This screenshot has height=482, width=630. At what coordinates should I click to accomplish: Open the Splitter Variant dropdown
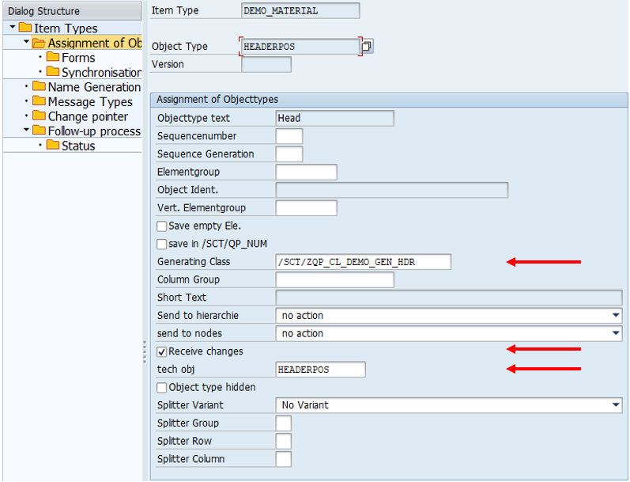click(x=616, y=405)
